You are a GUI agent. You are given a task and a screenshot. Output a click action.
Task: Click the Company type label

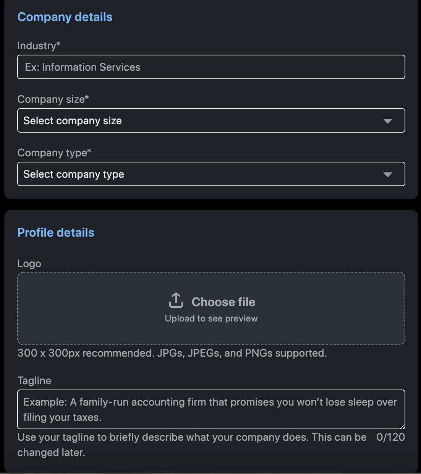tap(54, 153)
